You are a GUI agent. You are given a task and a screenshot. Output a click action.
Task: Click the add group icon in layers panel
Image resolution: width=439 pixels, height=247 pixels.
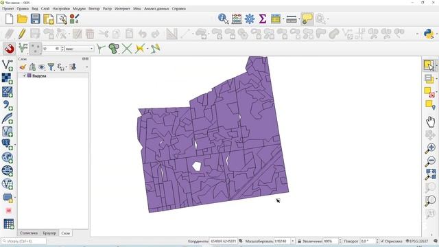click(x=32, y=67)
